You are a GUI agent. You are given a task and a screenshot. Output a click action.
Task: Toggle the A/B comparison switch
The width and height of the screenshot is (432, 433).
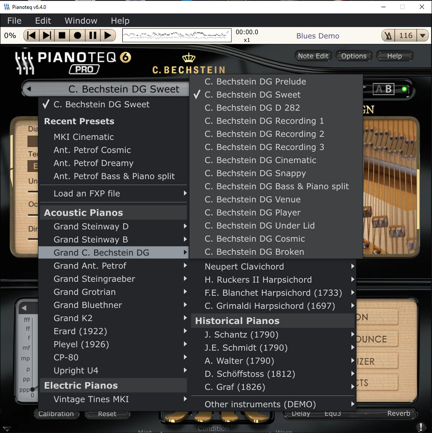[x=383, y=89]
